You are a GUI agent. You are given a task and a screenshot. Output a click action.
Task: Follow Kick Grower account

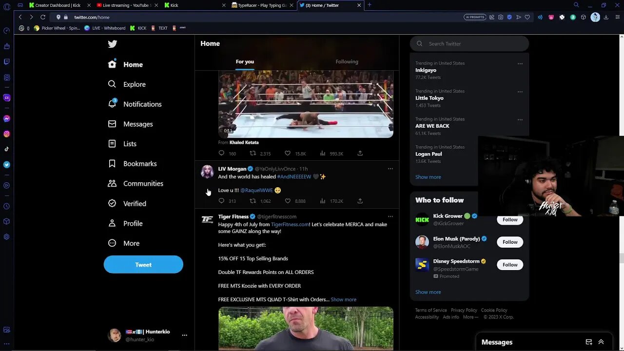coord(510,219)
